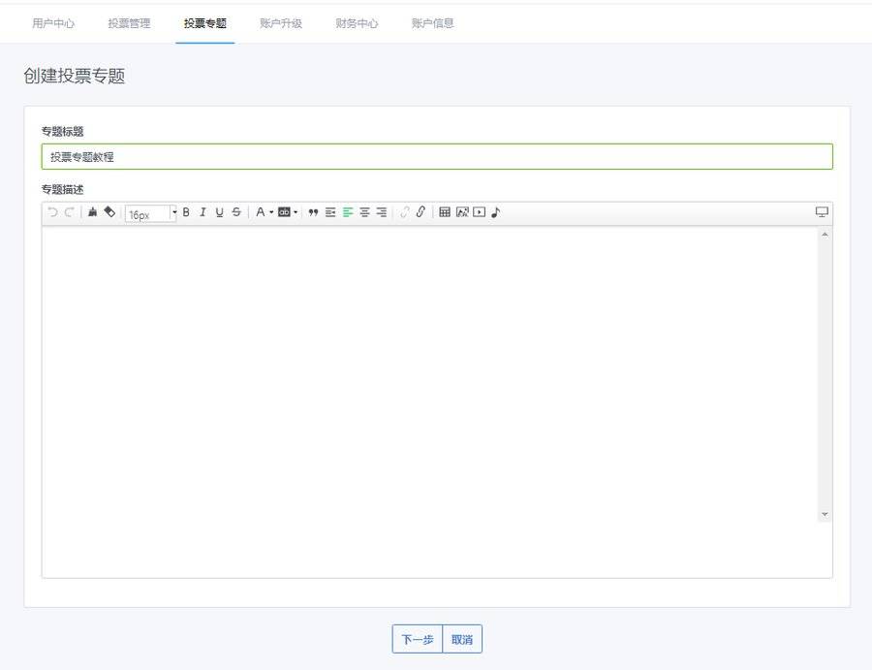Open 用户中心 tab
The width and height of the screenshot is (872, 670).
tap(53, 23)
